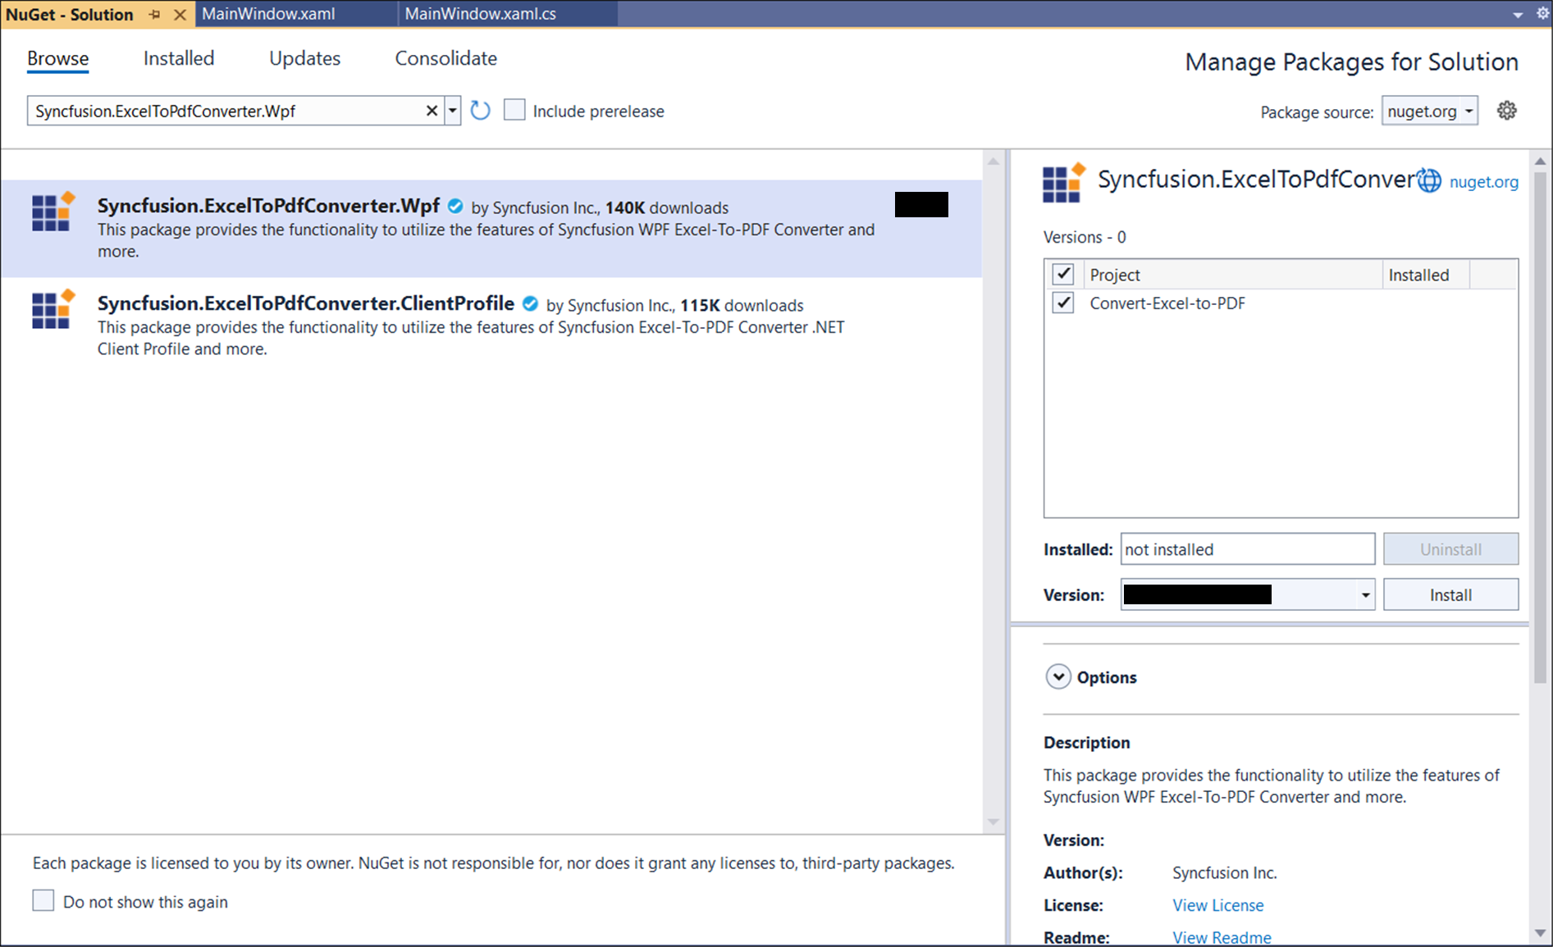Viewport: 1553px width, 947px height.
Task: Toggle Include prerelease checkbox
Action: (514, 110)
